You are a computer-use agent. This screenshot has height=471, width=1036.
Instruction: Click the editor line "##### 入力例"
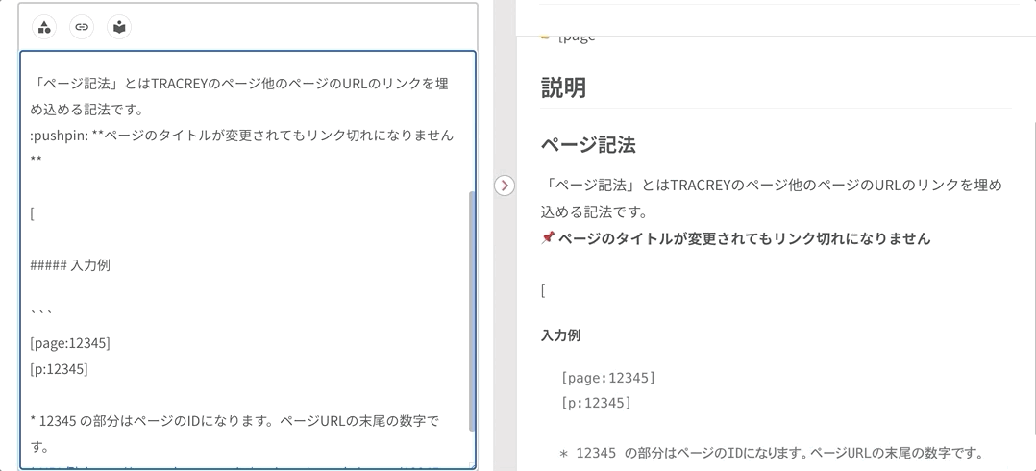click(70, 265)
